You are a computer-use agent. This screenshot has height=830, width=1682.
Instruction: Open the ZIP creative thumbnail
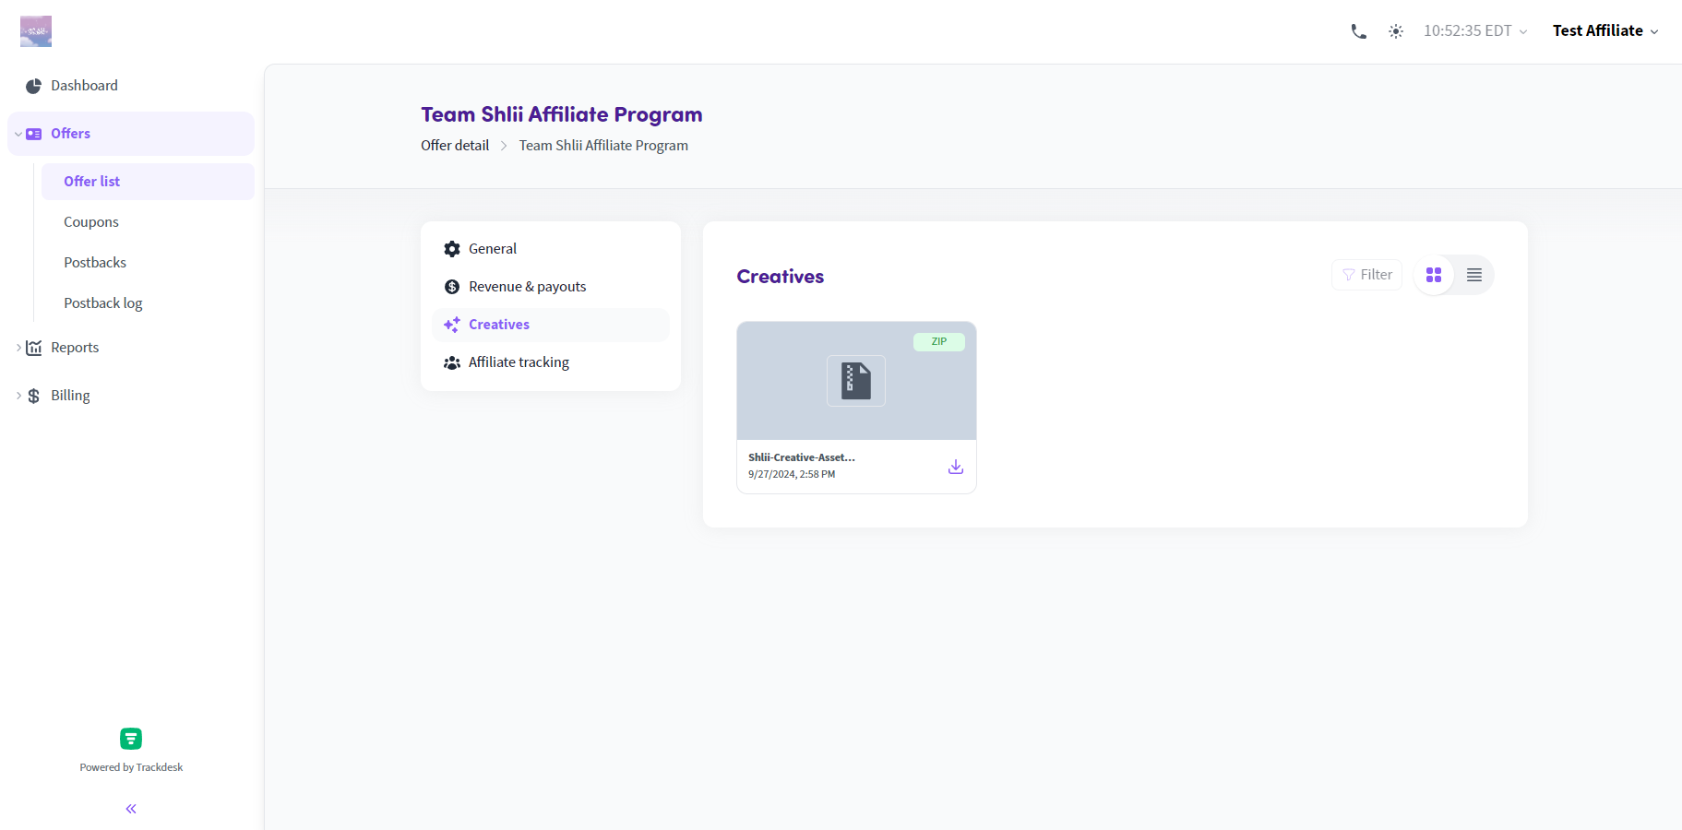(x=856, y=381)
